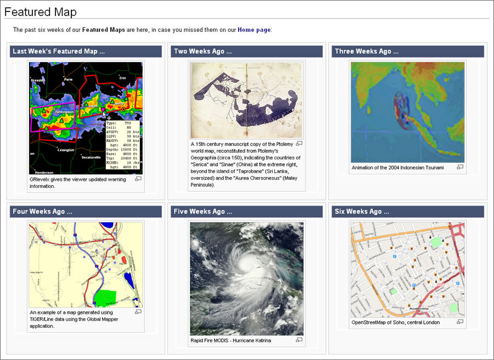Viewport: 494px width, 360px height.
Task: Open the Home page link
Action: pos(254,30)
